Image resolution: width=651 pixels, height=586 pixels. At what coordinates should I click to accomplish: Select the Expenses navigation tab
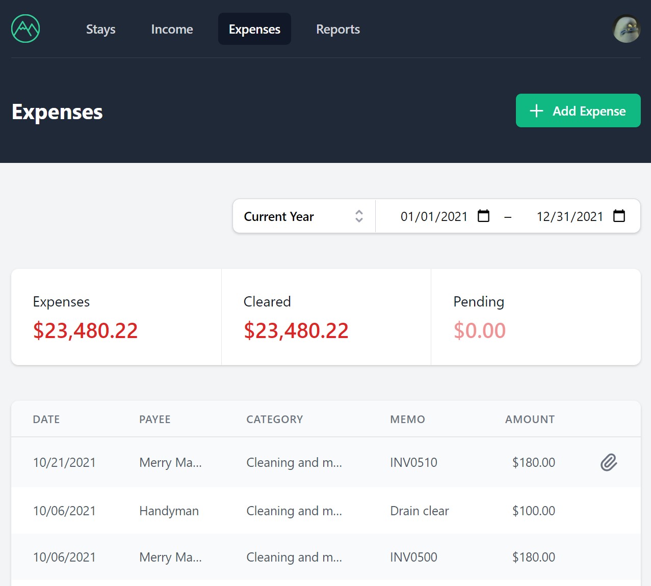tap(254, 29)
